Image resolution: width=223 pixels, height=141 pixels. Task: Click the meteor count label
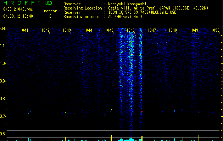click(x=50, y=11)
